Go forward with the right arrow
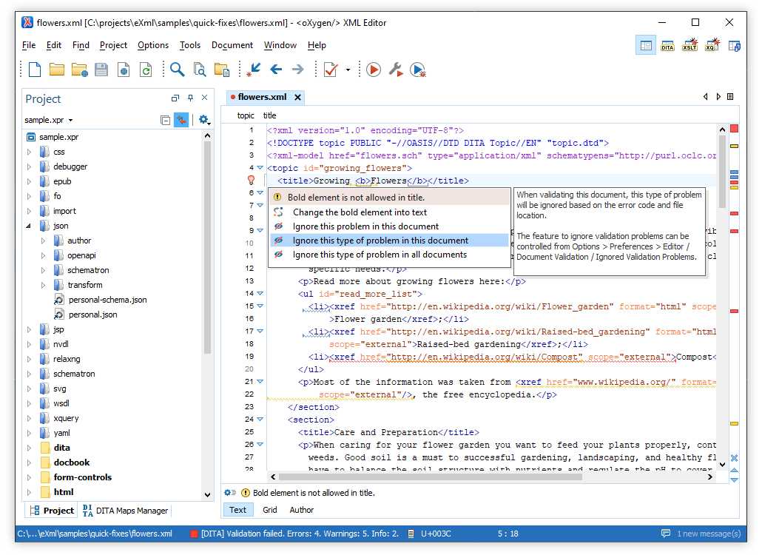 [x=298, y=70]
